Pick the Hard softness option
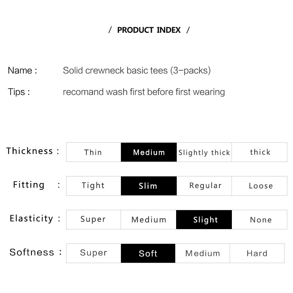The width and height of the screenshot is (293, 293). (257, 253)
